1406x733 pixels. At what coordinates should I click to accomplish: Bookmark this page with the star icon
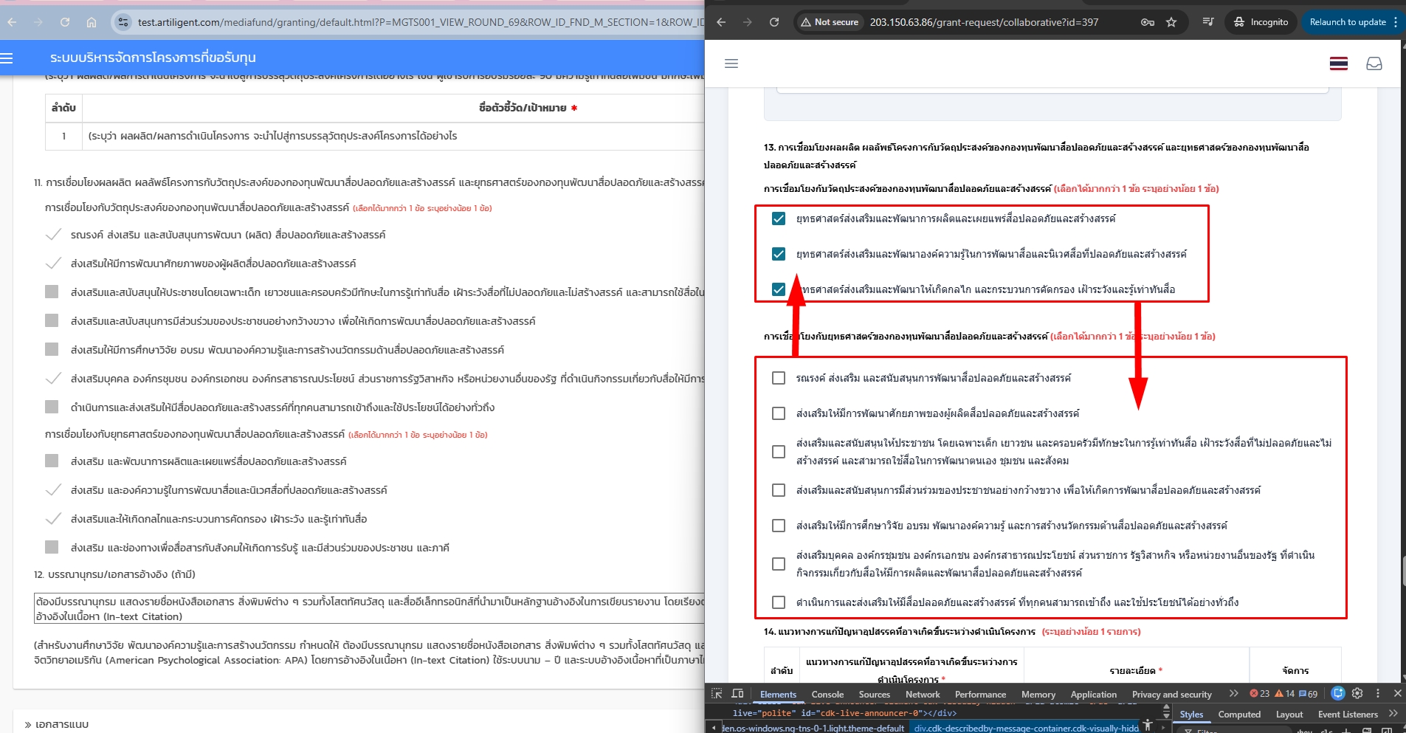[1171, 22]
